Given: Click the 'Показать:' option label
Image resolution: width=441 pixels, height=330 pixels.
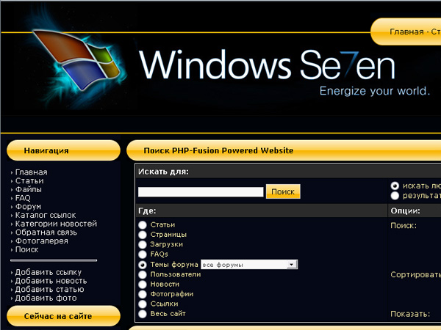Looking at the screenshot, I should coord(410,314).
